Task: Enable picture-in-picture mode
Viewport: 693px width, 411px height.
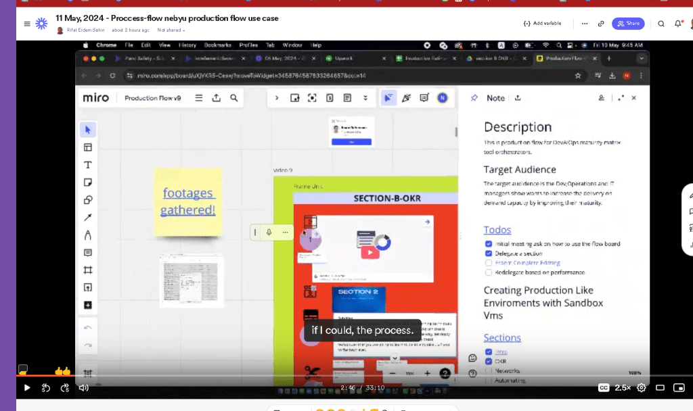Action: (679, 387)
